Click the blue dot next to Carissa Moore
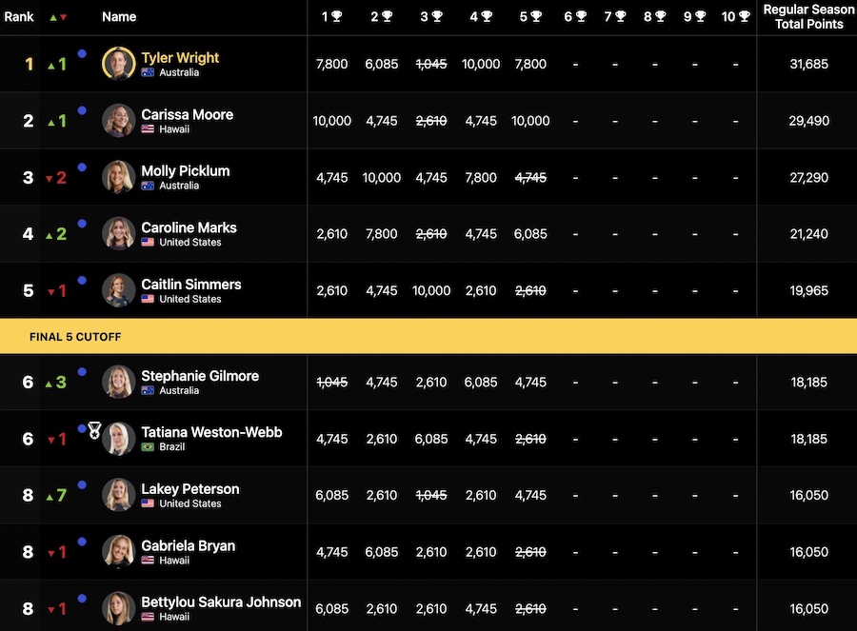Image resolution: width=857 pixels, height=631 pixels. [x=82, y=110]
